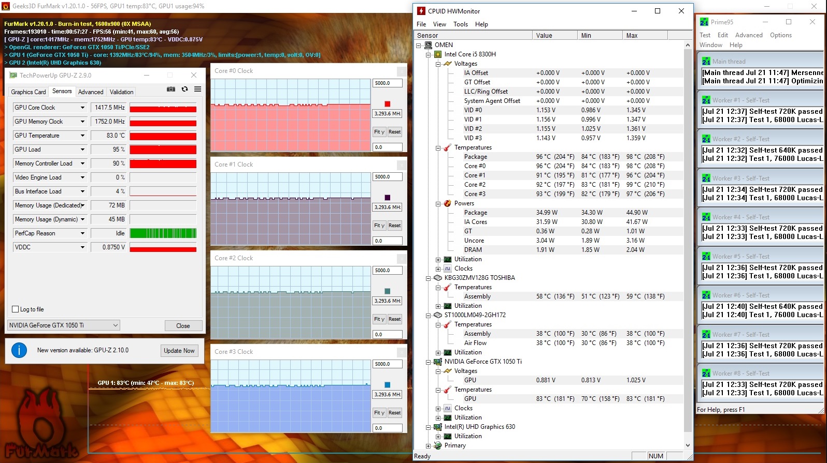Toggle Fit y on Core #3 Clock graph
This screenshot has height=463, width=827.
[379, 413]
